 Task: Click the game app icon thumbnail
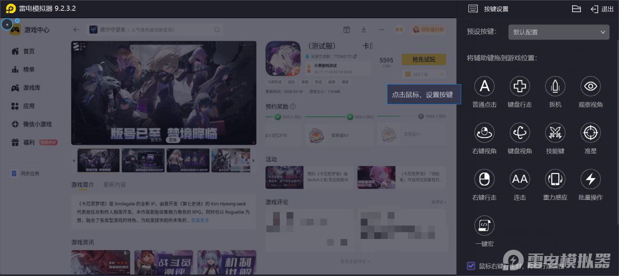pyautogui.click(x=283, y=59)
